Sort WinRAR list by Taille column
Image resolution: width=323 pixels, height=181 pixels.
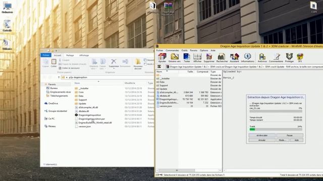tap(190, 71)
